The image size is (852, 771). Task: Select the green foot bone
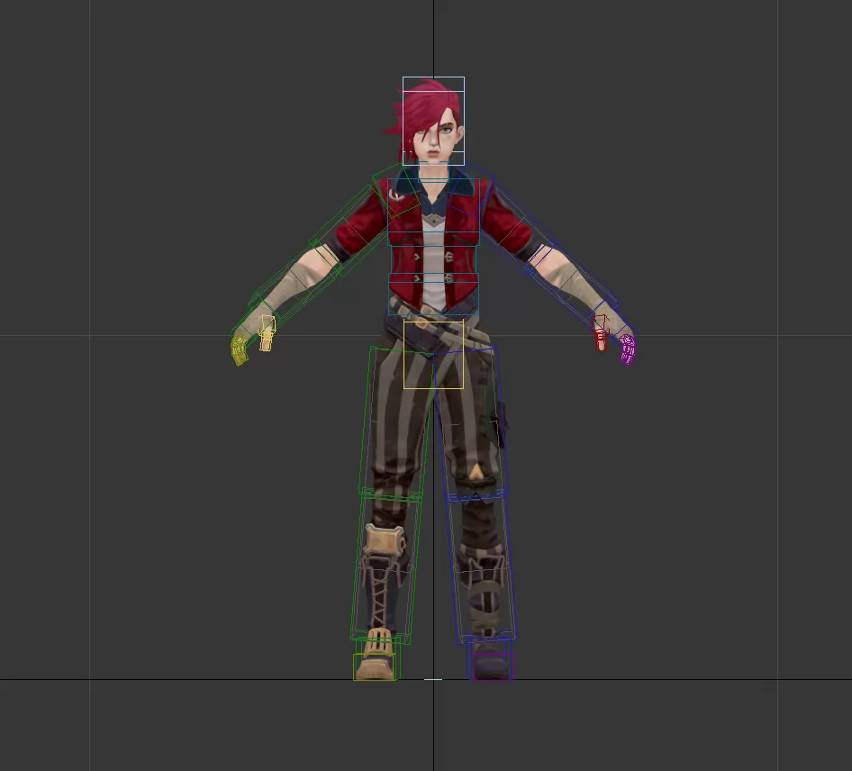[x=376, y=658]
